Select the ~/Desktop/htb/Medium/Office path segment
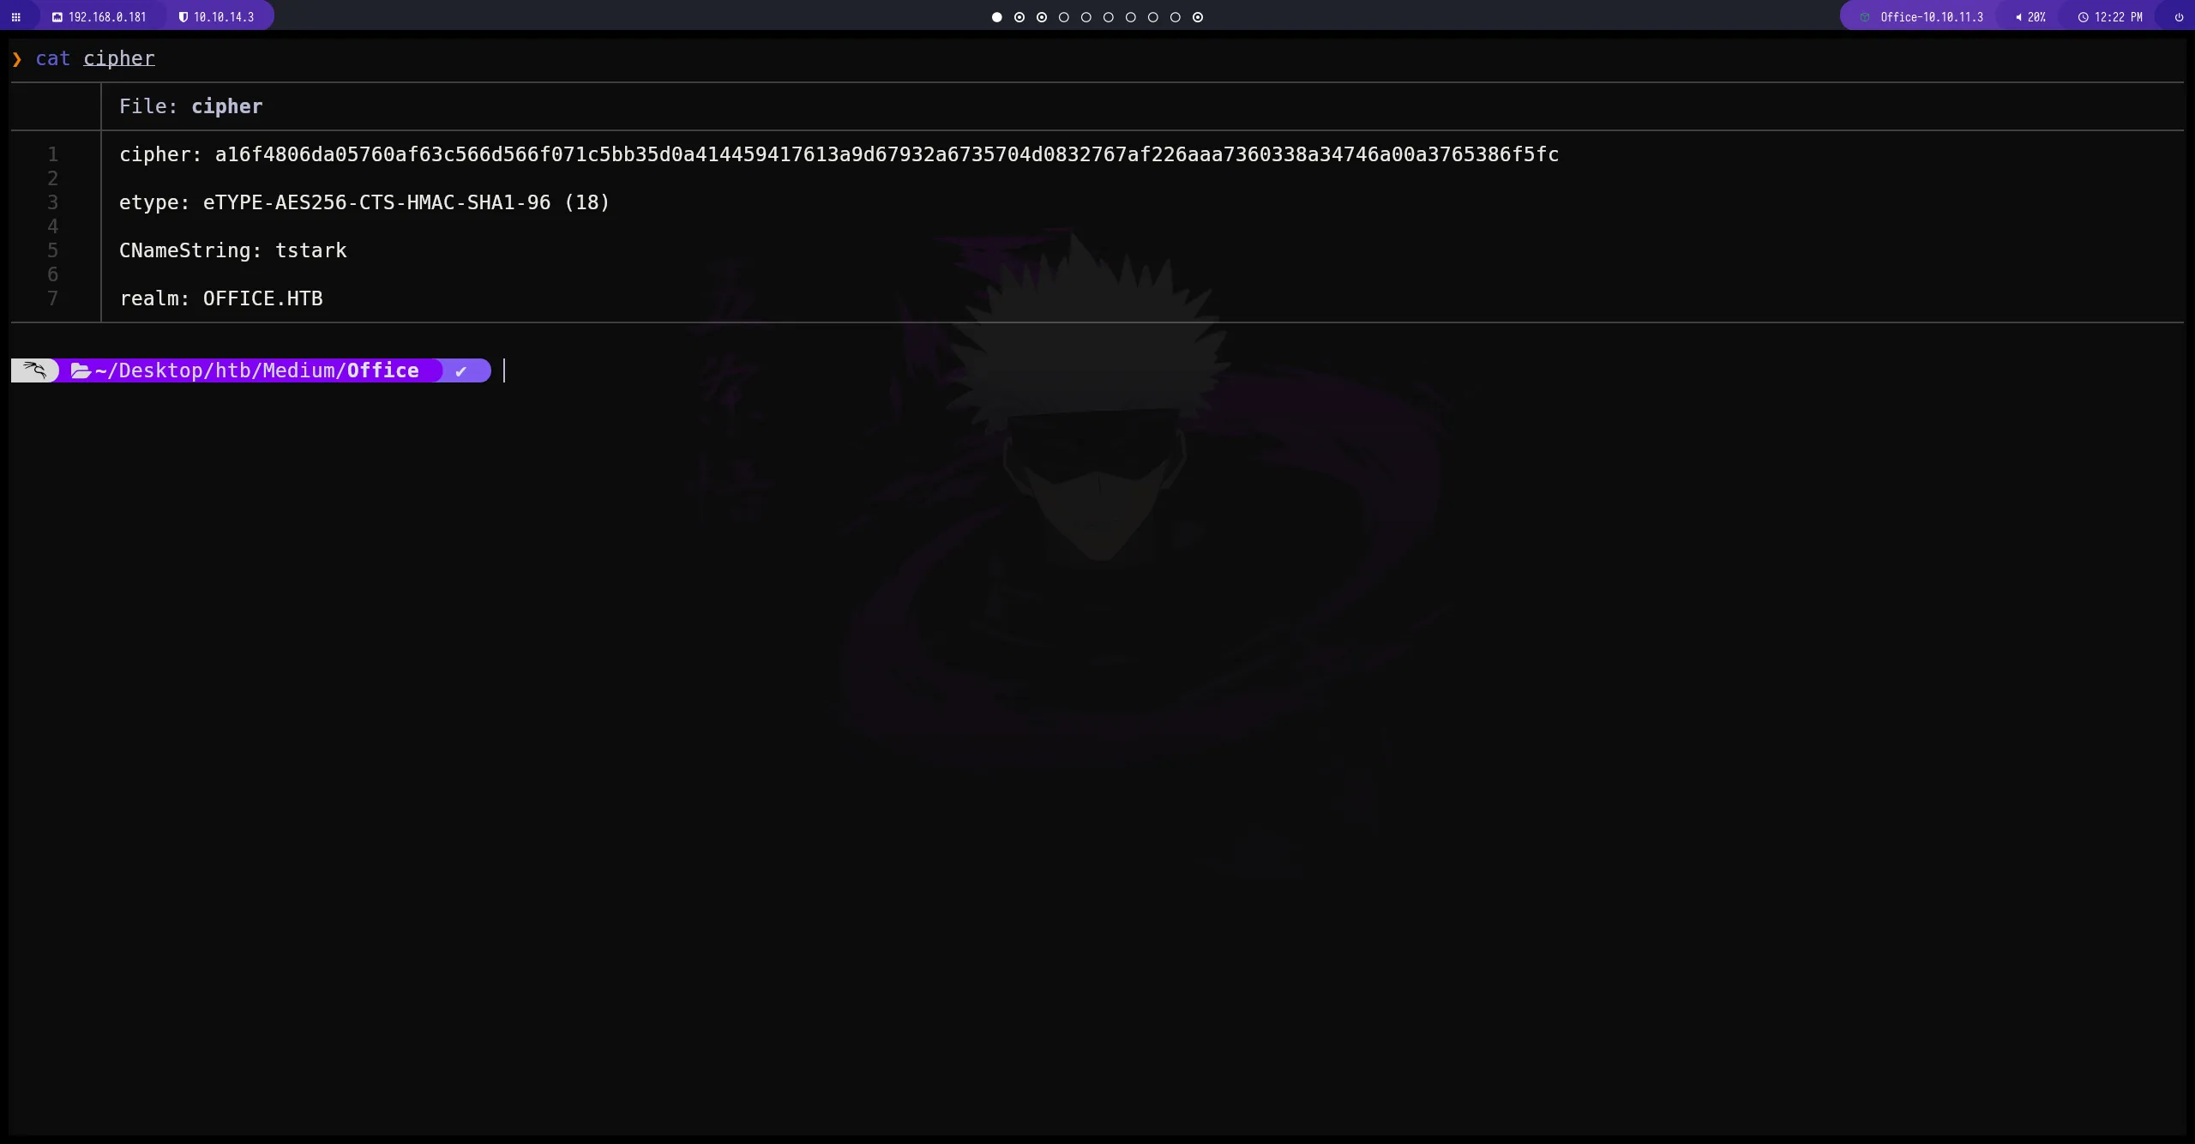The image size is (2195, 1144). coord(257,370)
